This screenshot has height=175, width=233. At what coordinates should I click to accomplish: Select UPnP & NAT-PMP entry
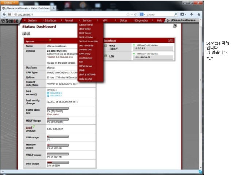87,75
